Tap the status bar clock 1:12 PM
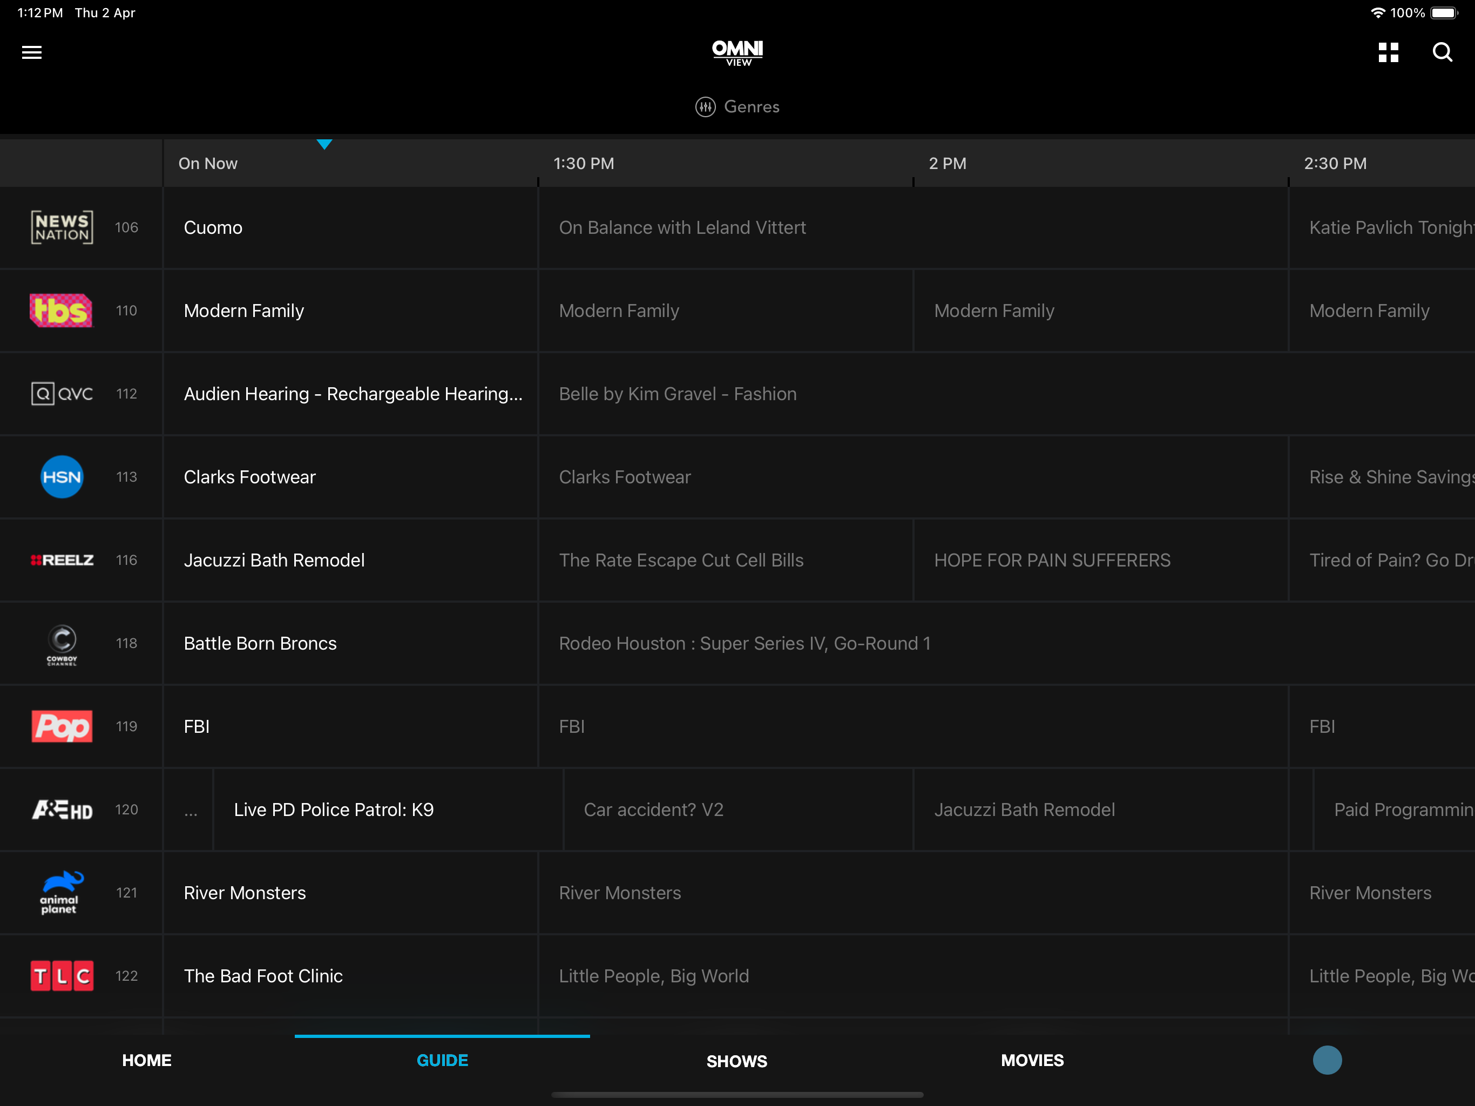Viewport: 1475px width, 1106px height. click(40, 12)
